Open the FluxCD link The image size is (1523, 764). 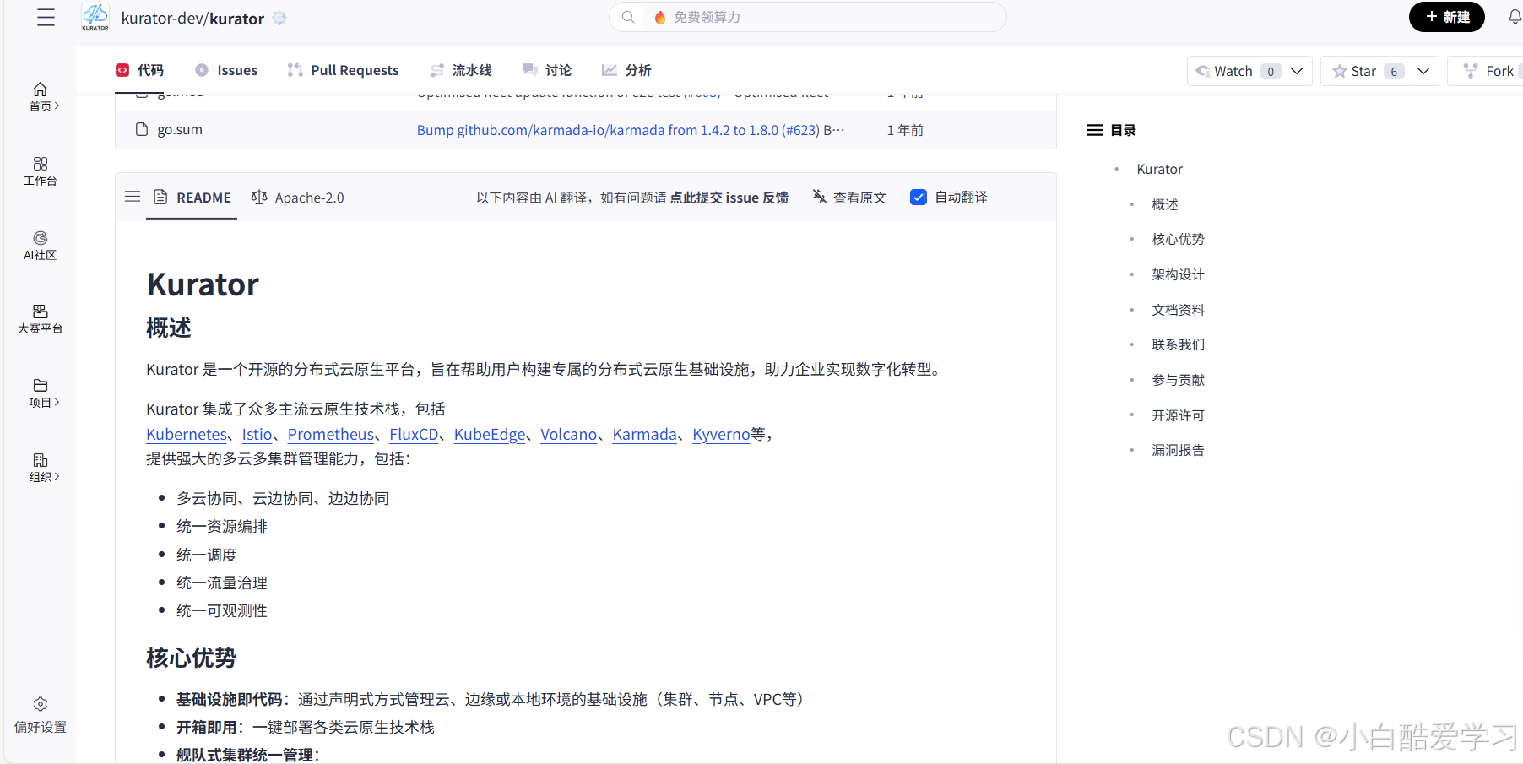click(414, 434)
